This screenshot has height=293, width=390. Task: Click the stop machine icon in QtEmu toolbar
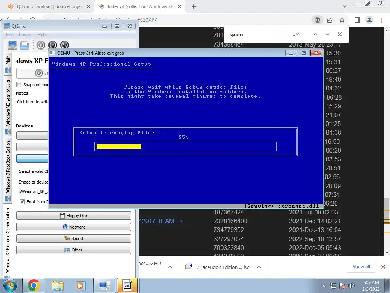[x=53, y=45]
